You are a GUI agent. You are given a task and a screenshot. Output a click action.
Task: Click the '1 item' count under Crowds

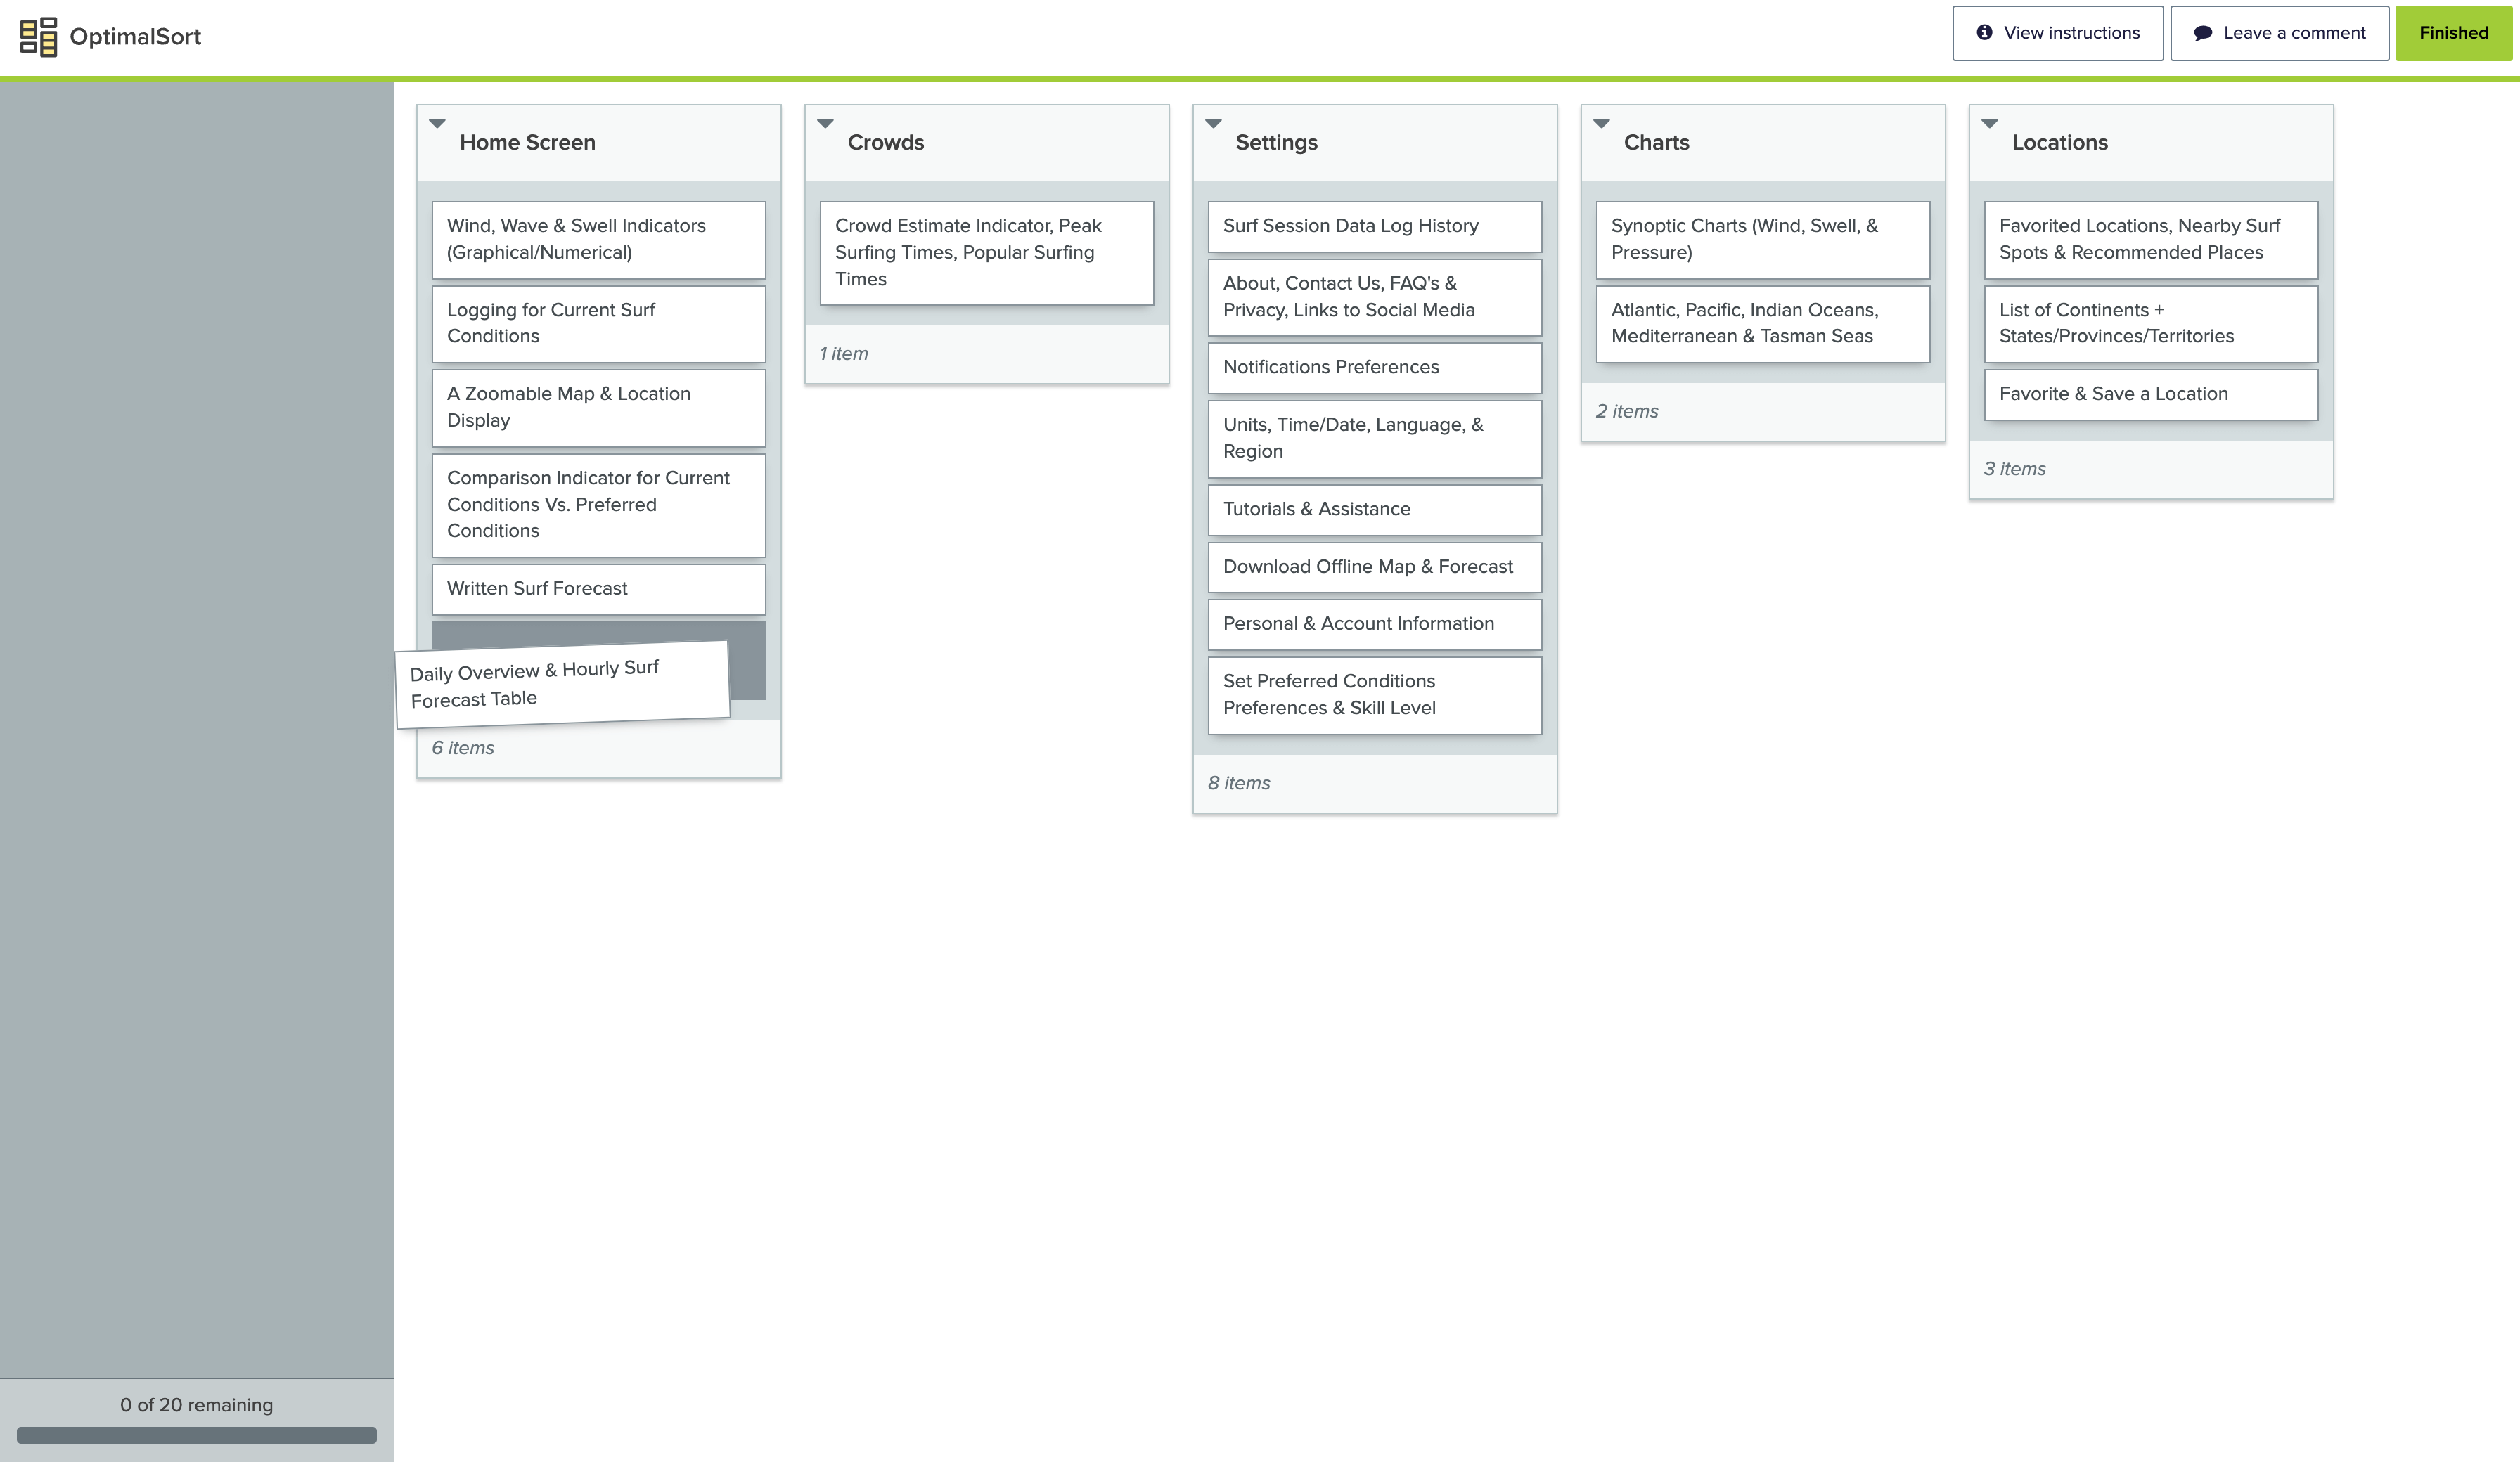click(844, 354)
